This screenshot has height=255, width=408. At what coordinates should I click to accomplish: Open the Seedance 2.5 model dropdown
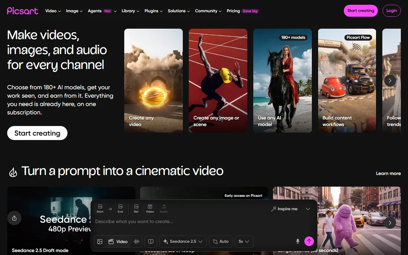(183, 242)
